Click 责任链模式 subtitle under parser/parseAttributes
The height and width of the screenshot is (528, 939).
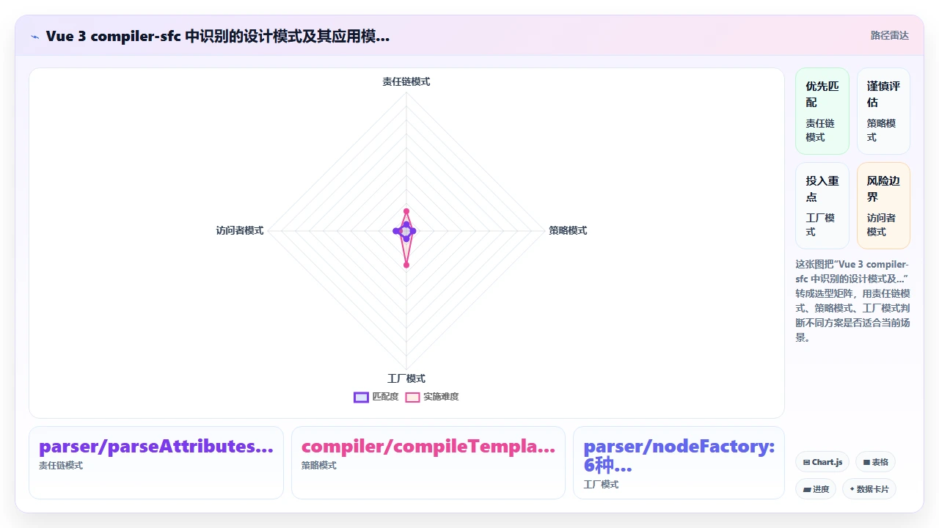pyautogui.click(x=61, y=465)
